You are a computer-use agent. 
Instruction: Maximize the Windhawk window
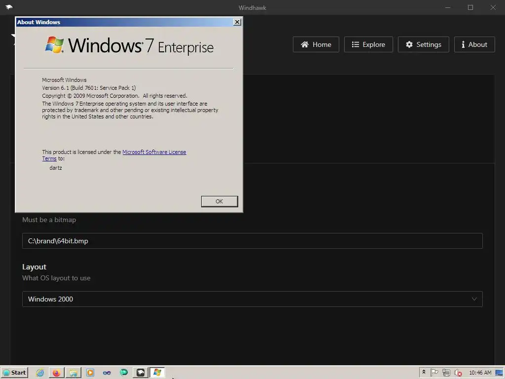[470, 7]
